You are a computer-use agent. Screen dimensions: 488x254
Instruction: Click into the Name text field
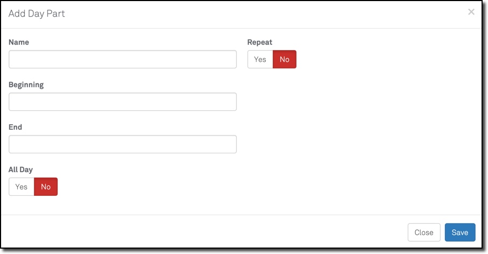(x=123, y=59)
